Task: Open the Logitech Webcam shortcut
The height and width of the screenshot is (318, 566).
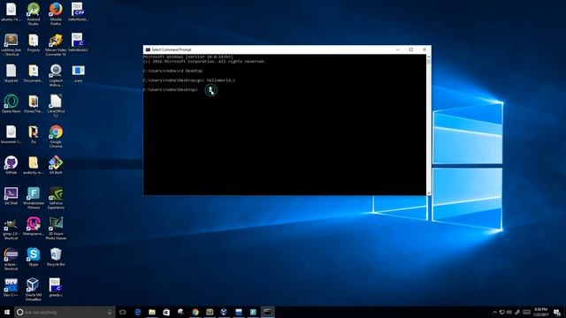Action: point(56,75)
